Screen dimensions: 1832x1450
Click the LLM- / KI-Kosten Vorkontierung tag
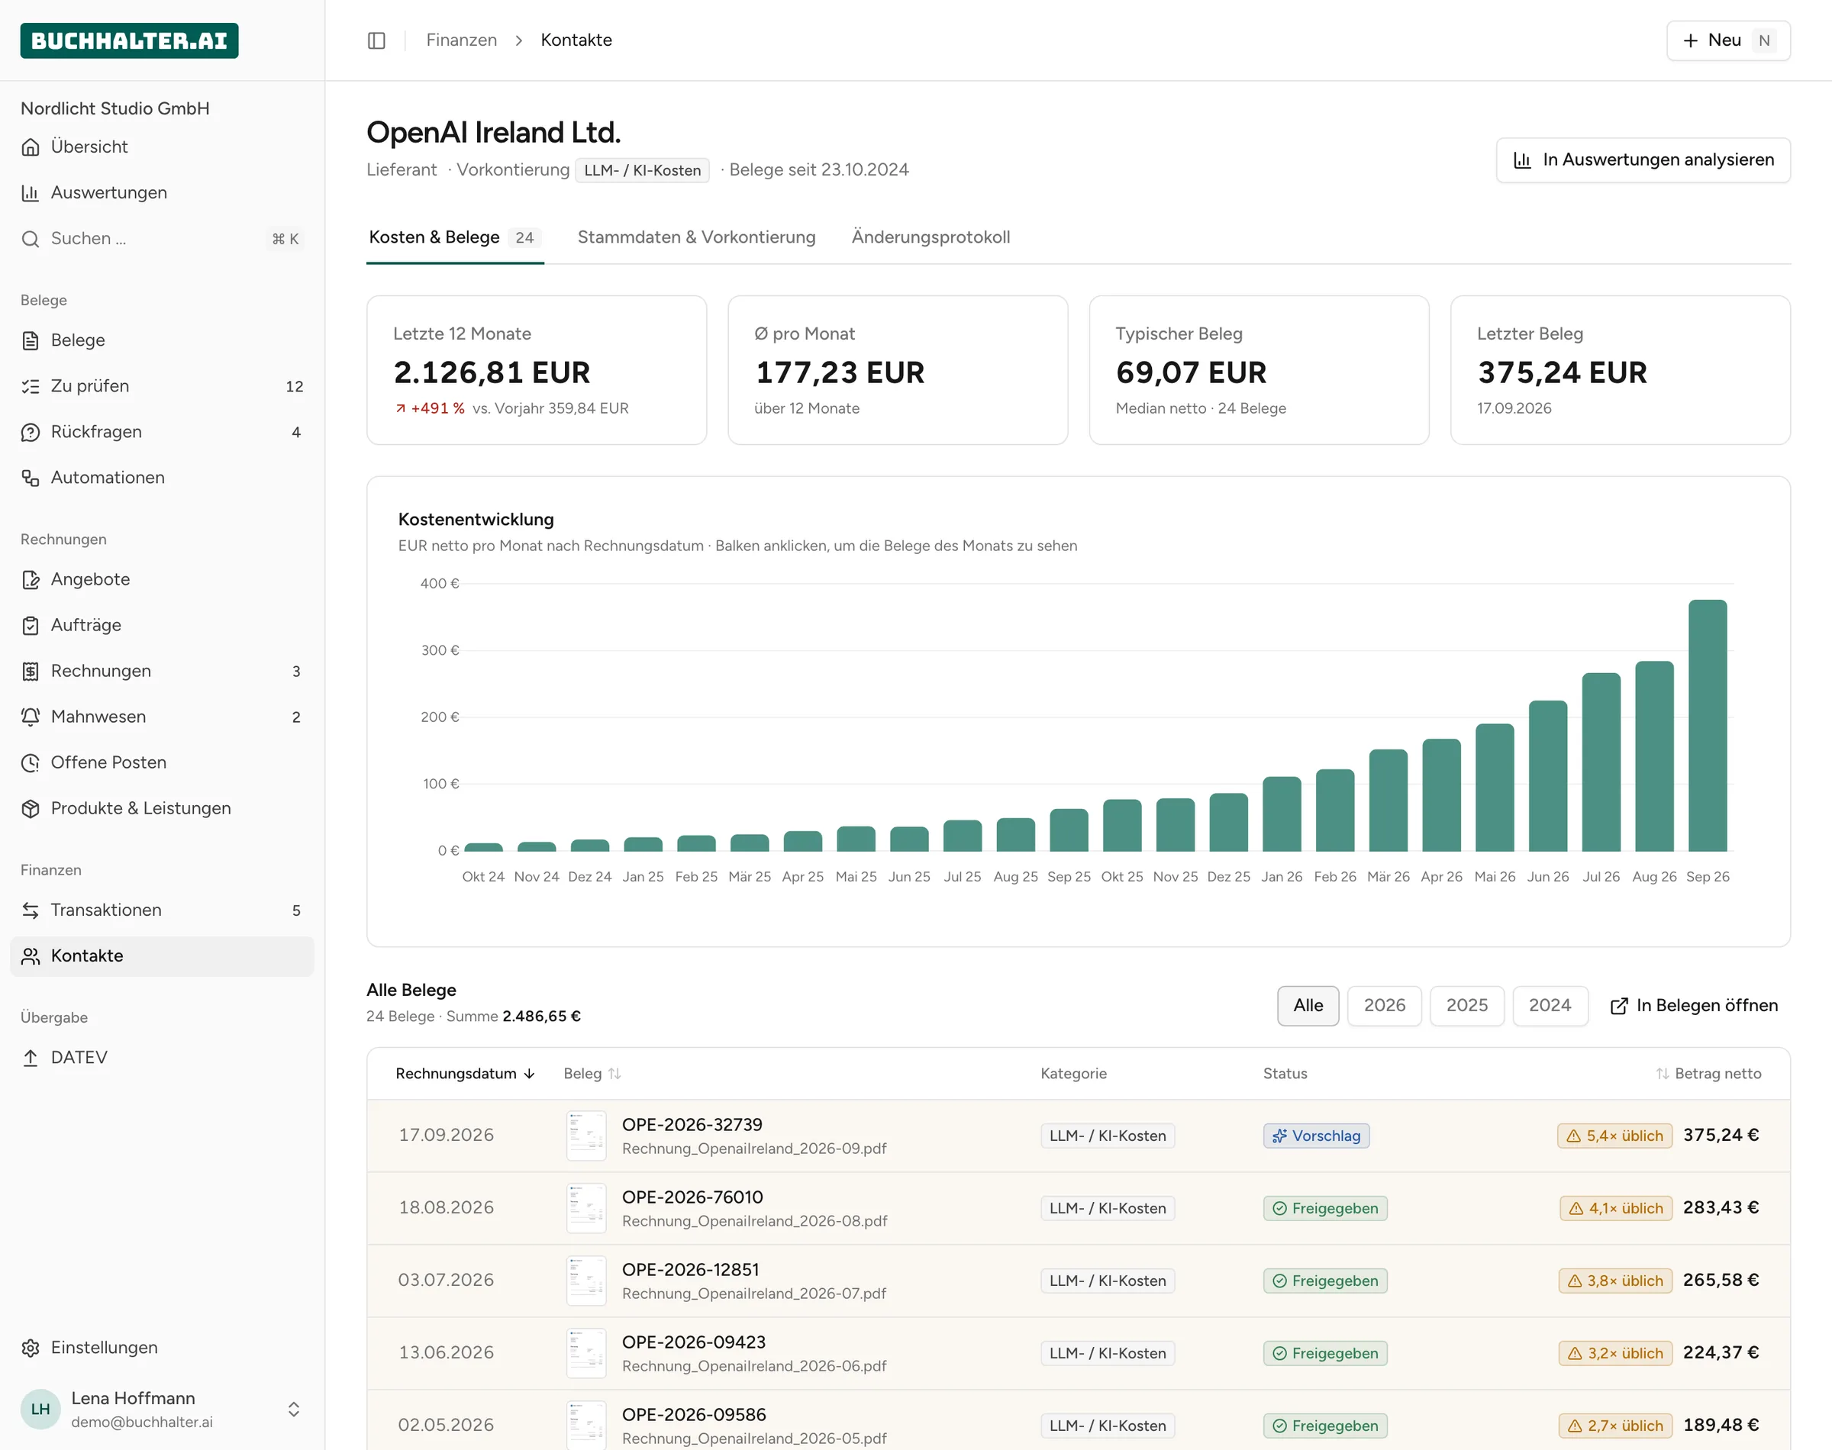pyautogui.click(x=642, y=171)
